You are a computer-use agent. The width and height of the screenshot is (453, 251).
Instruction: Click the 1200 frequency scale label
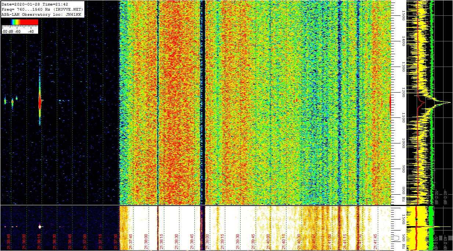point(403,92)
